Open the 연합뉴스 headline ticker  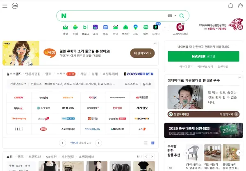73,84
